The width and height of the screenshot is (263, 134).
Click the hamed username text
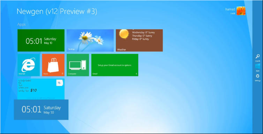(x=230, y=9)
